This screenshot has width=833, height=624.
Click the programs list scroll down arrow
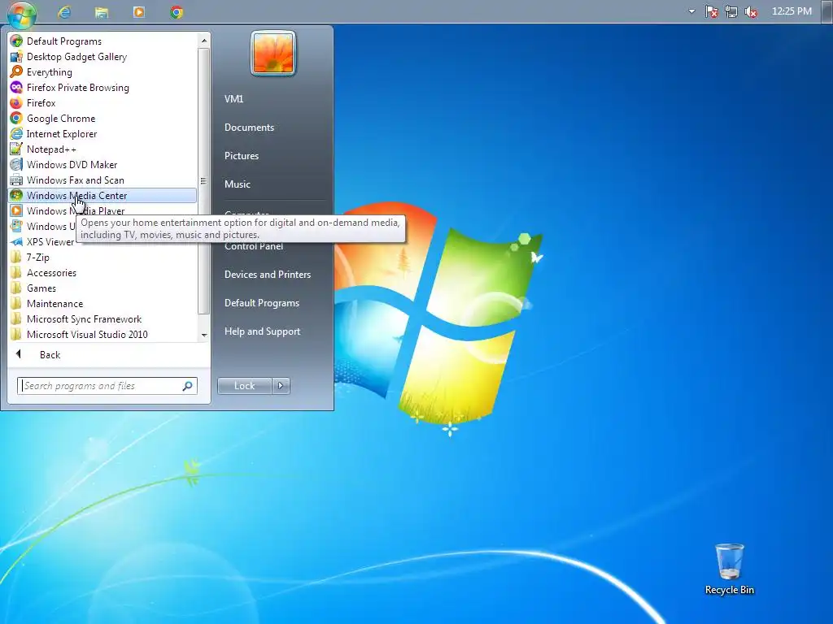204,335
